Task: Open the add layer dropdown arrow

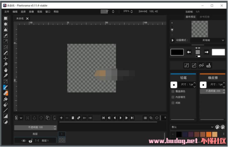Action: click(21, 118)
